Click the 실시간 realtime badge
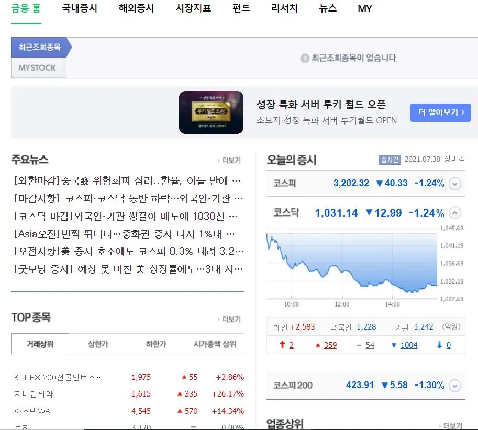Image resolution: width=478 pixels, height=430 pixels. coord(390,160)
